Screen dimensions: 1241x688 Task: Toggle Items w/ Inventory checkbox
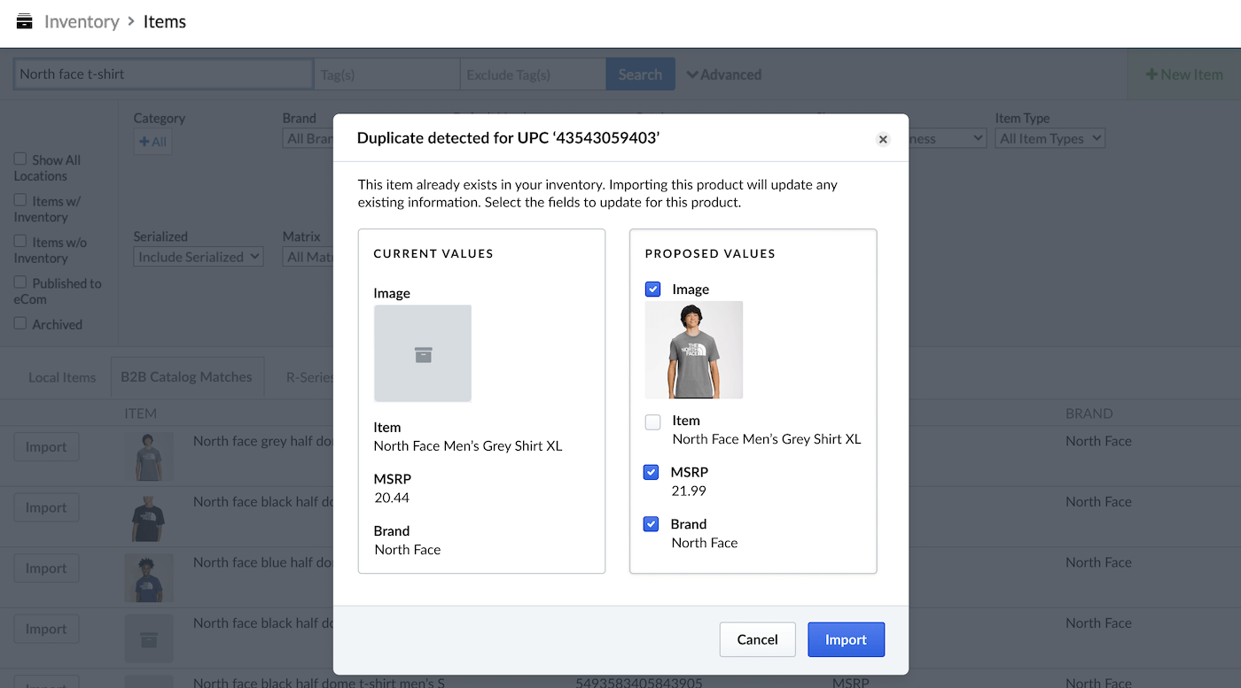pos(20,200)
